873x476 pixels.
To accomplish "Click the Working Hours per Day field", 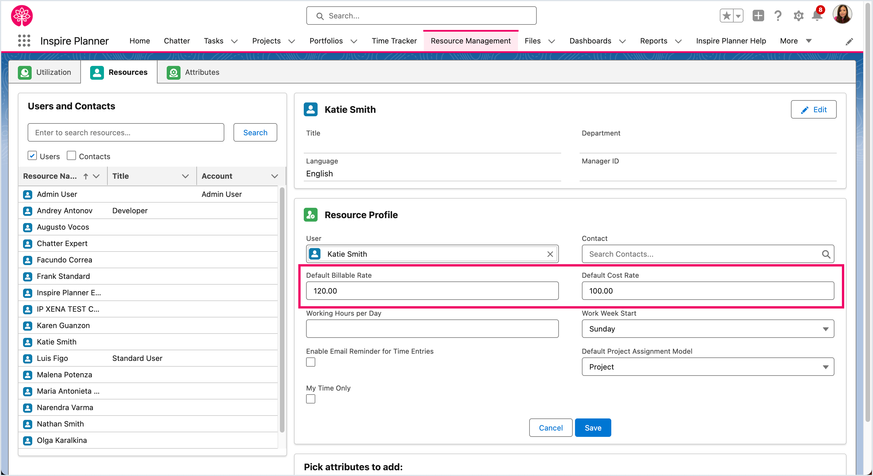I will coord(432,329).
